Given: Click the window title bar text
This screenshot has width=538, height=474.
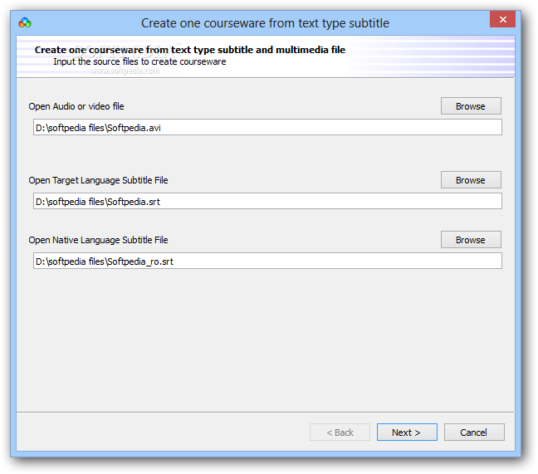Looking at the screenshot, I should [x=265, y=23].
